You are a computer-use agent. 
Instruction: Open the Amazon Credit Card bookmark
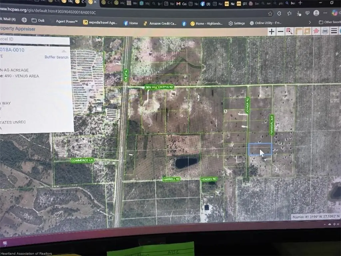click(160, 23)
